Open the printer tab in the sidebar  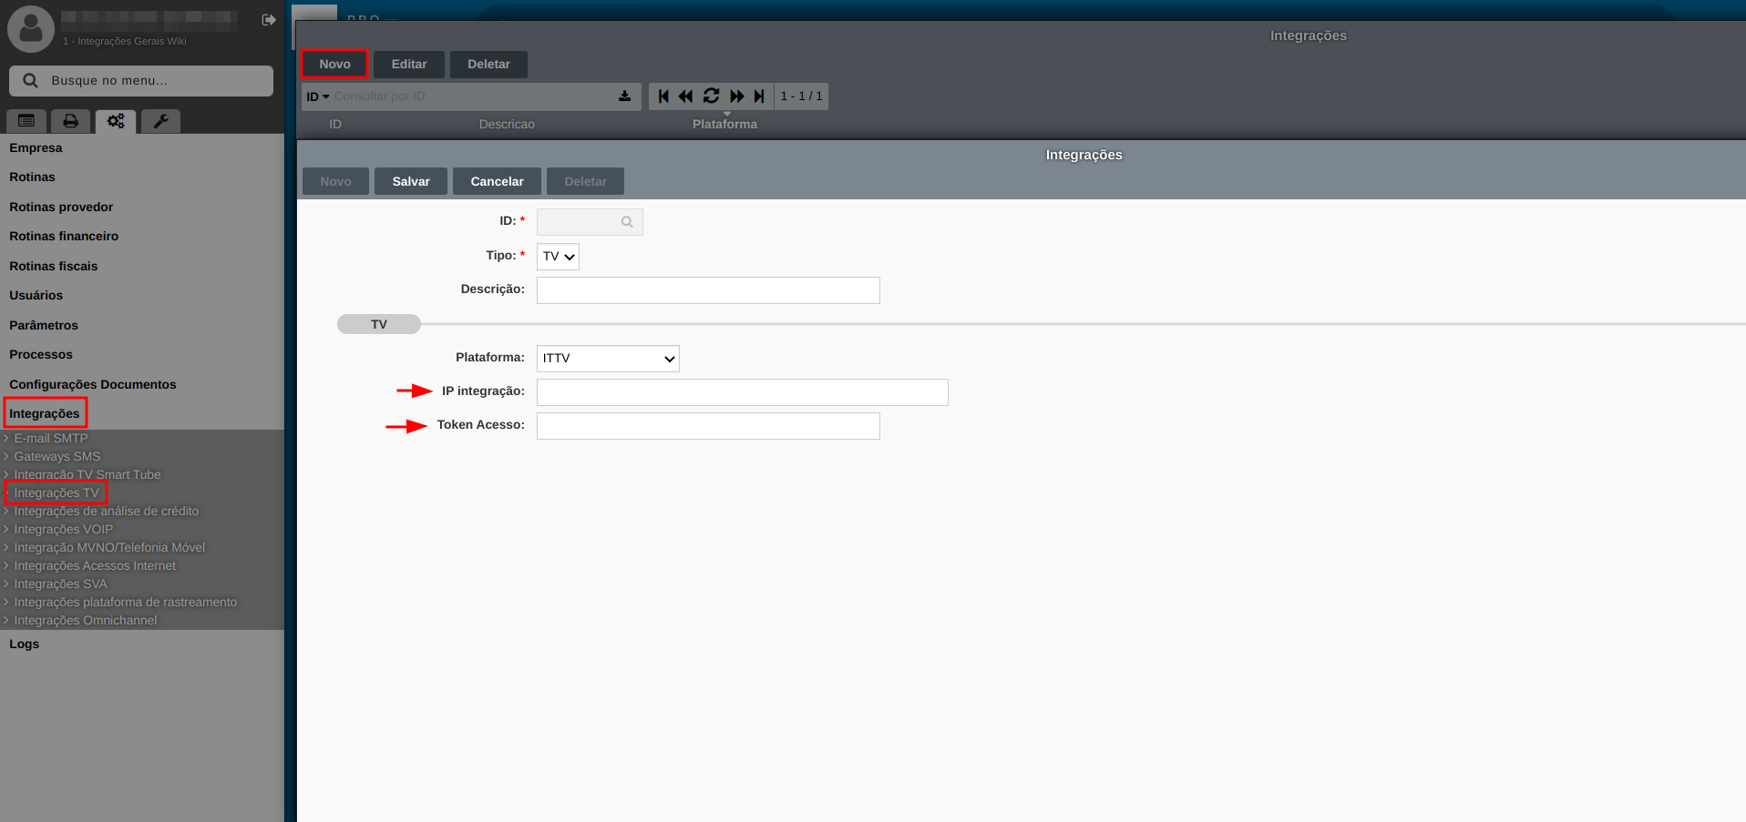(x=70, y=121)
